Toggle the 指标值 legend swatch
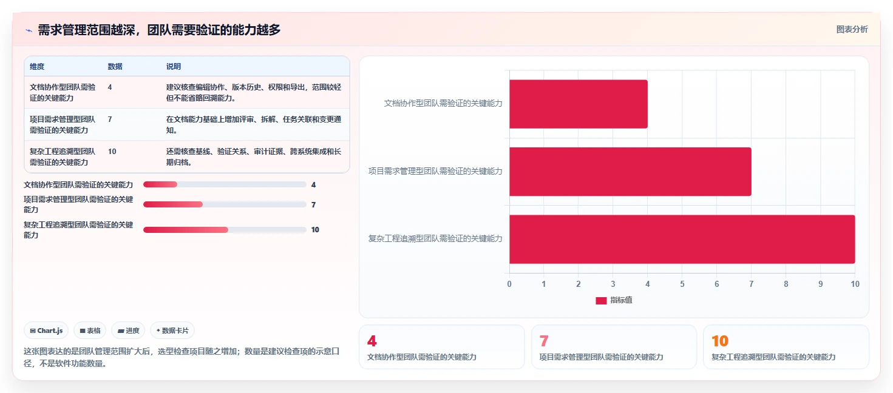The width and height of the screenshot is (893, 393). pyautogui.click(x=601, y=301)
